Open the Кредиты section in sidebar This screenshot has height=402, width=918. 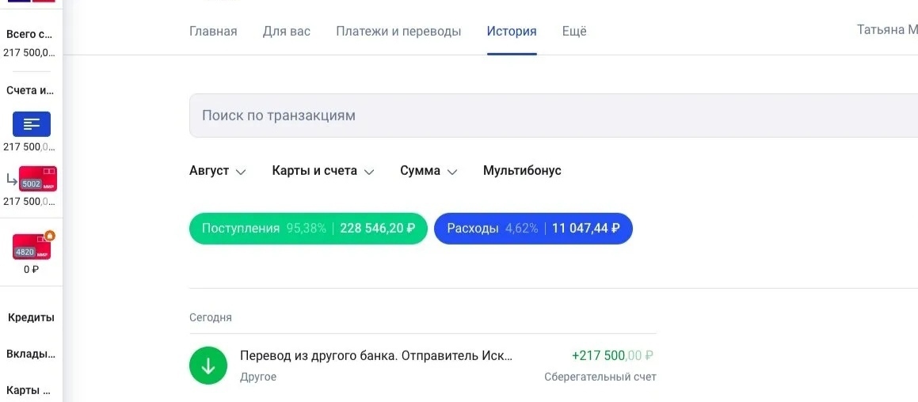click(31, 317)
